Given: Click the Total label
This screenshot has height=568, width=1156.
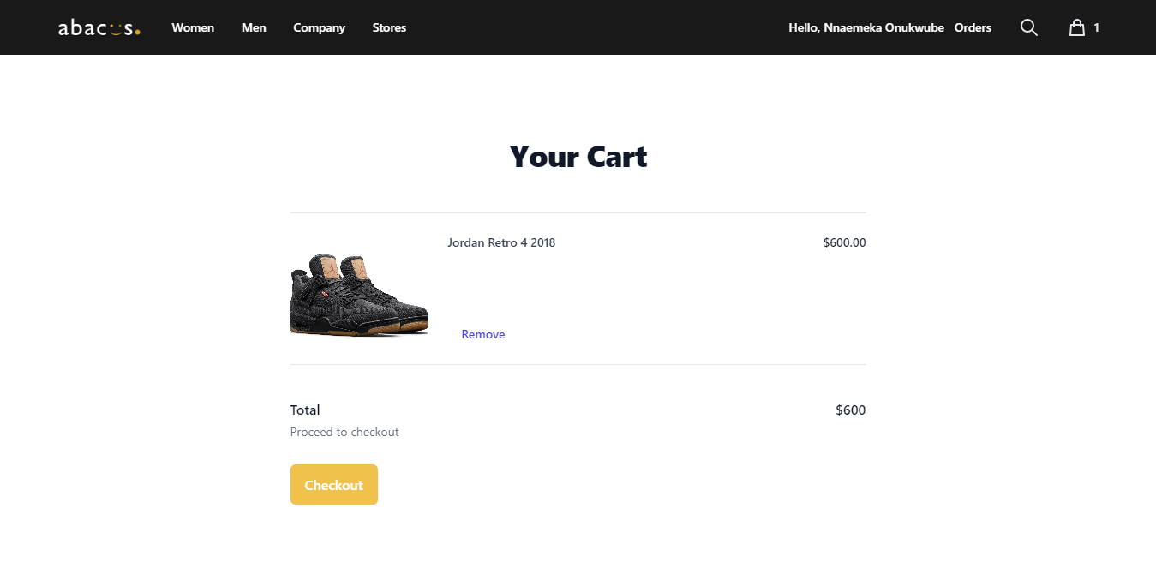Looking at the screenshot, I should (305, 410).
